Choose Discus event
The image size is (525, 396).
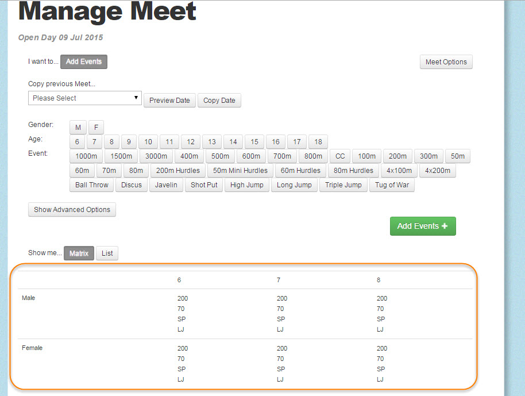tap(132, 185)
